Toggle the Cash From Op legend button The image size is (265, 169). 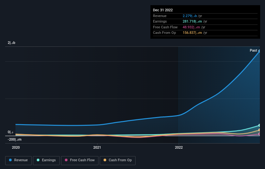(x=117, y=160)
